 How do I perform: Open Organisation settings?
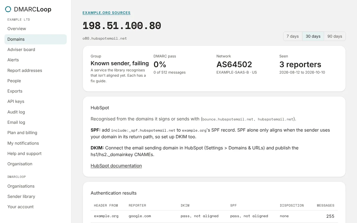[35, 164]
